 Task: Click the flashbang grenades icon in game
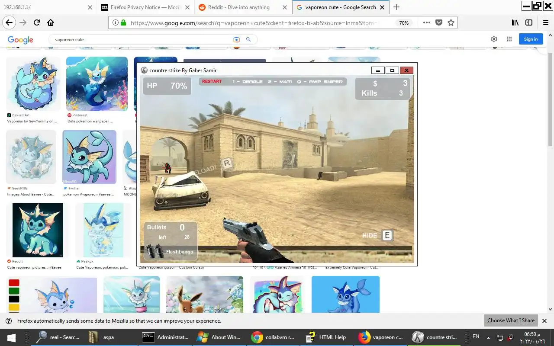[154, 251]
